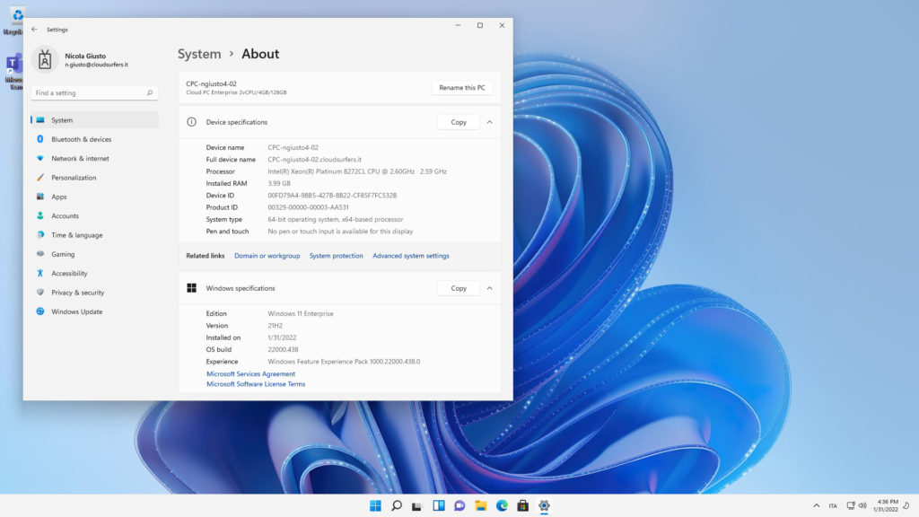Open Domain or workgroup link
919x517 pixels.
pos(267,256)
